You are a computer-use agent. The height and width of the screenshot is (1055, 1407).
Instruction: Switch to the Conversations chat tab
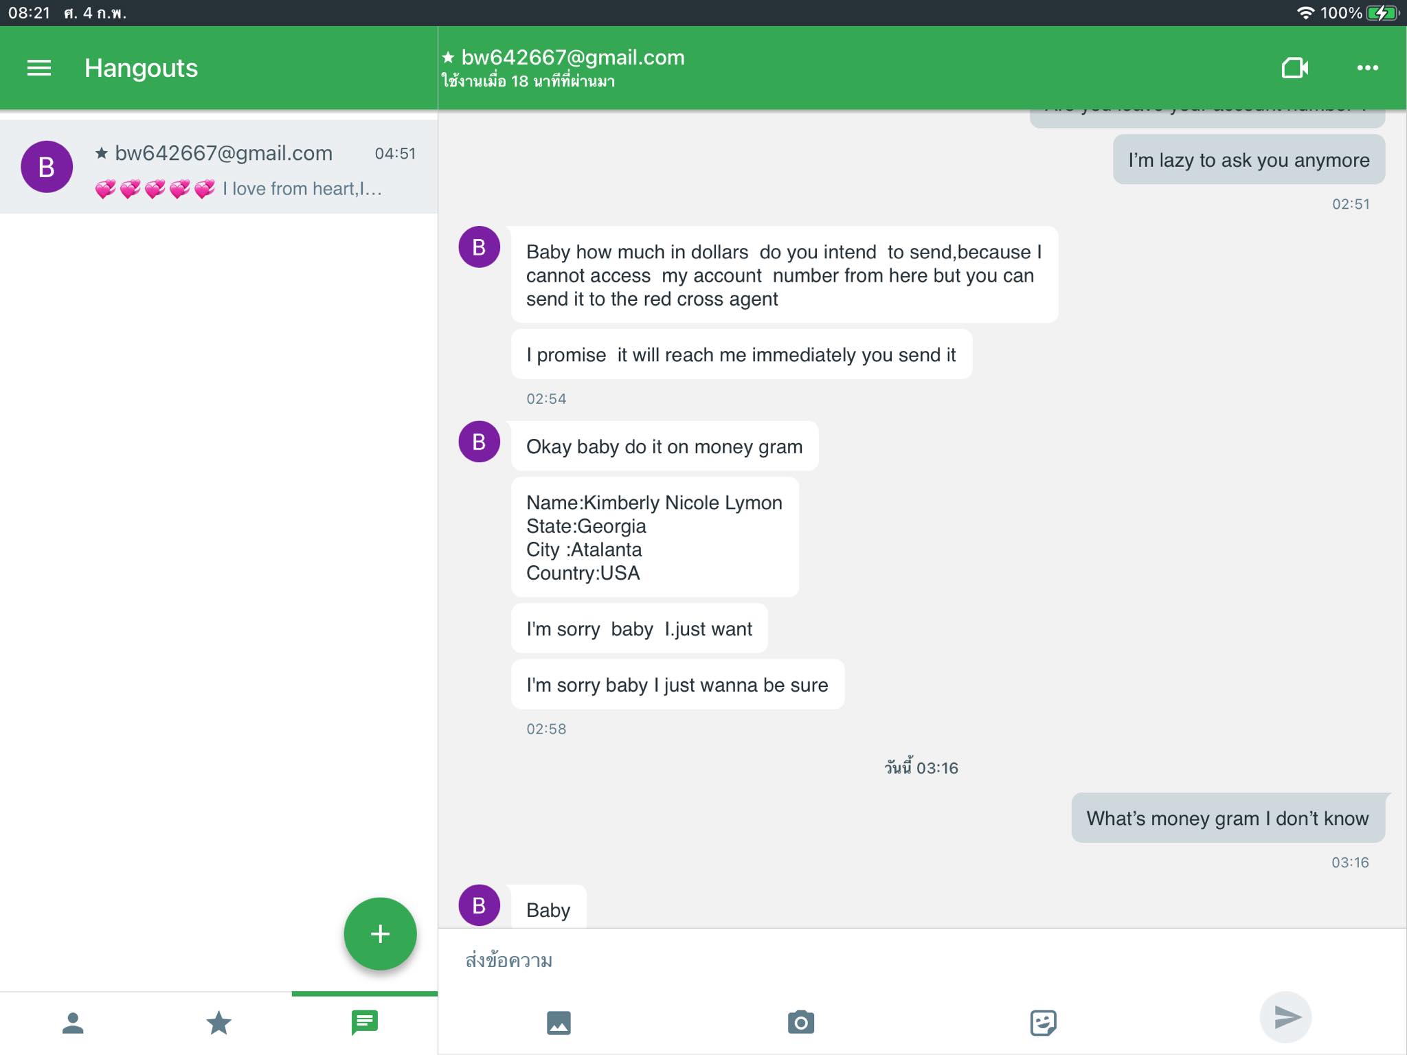[365, 1023]
